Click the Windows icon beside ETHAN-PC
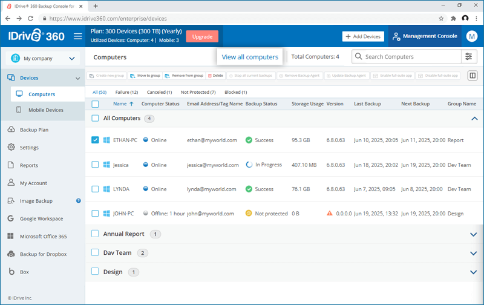484x305 pixels. pyautogui.click(x=106, y=140)
